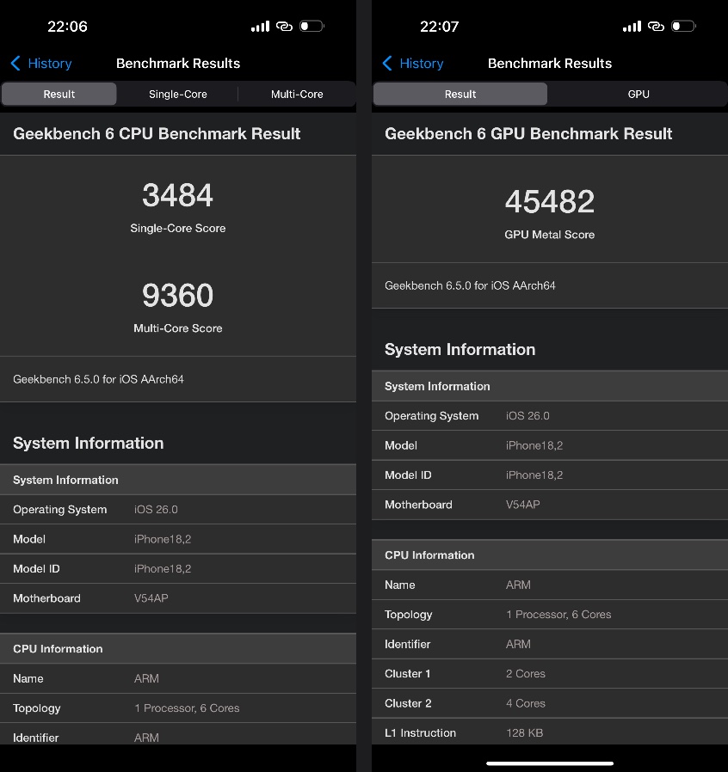Tap the 9360 Multi-Core Score
Screen dimensions: 728x772
coord(177,296)
